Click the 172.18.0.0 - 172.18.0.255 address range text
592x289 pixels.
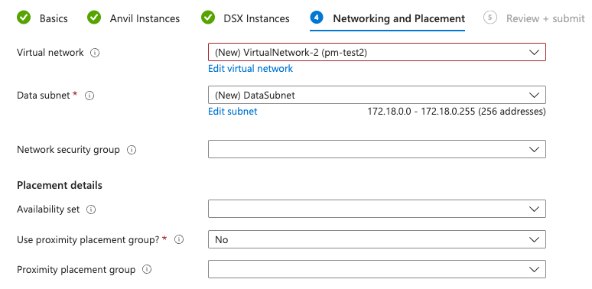[457, 112]
